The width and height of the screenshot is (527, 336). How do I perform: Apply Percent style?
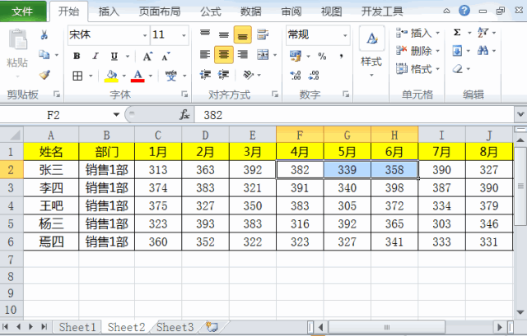(322, 56)
